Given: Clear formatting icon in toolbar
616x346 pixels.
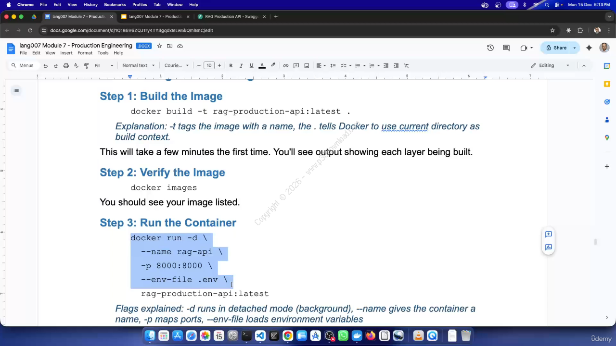Looking at the screenshot, I should (x=406, y=65).
